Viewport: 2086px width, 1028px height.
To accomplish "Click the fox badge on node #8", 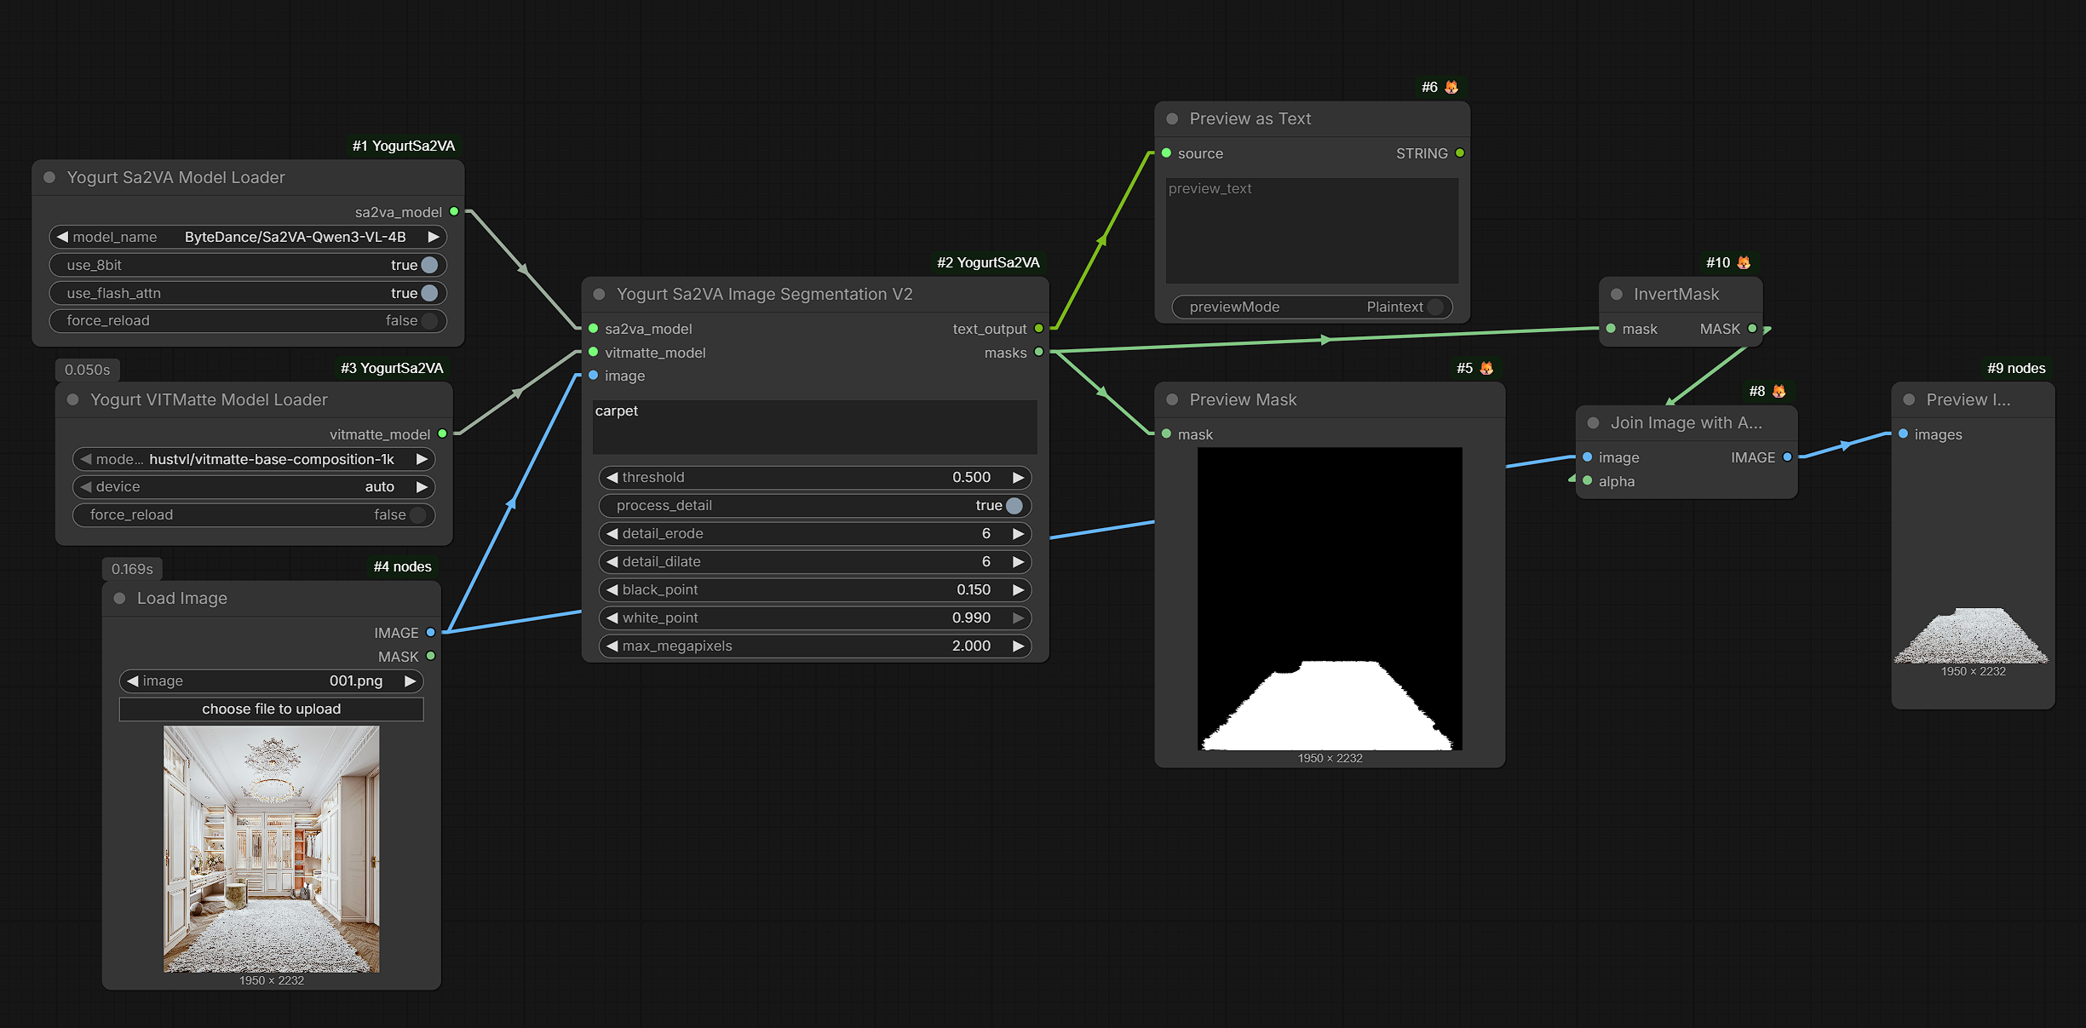I will [1779, 391].
